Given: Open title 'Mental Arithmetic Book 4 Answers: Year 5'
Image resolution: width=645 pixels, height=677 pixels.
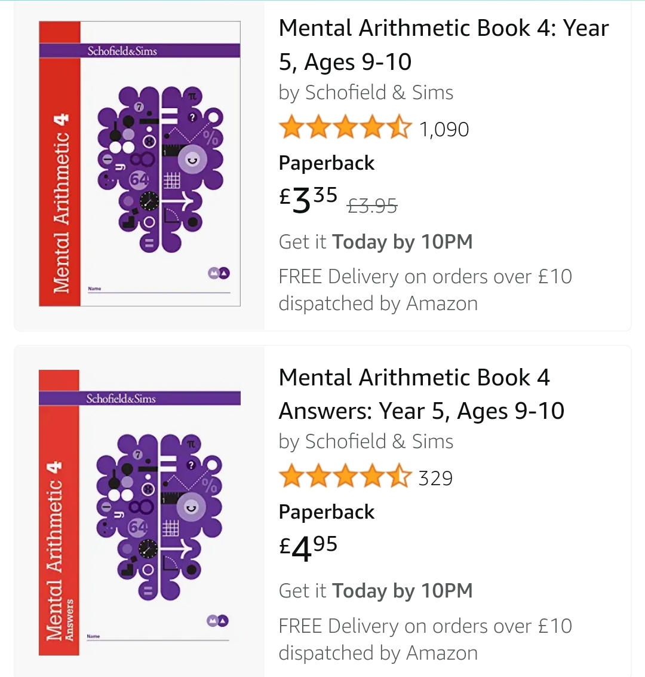Looking at the screenshot, I should 422,394.
